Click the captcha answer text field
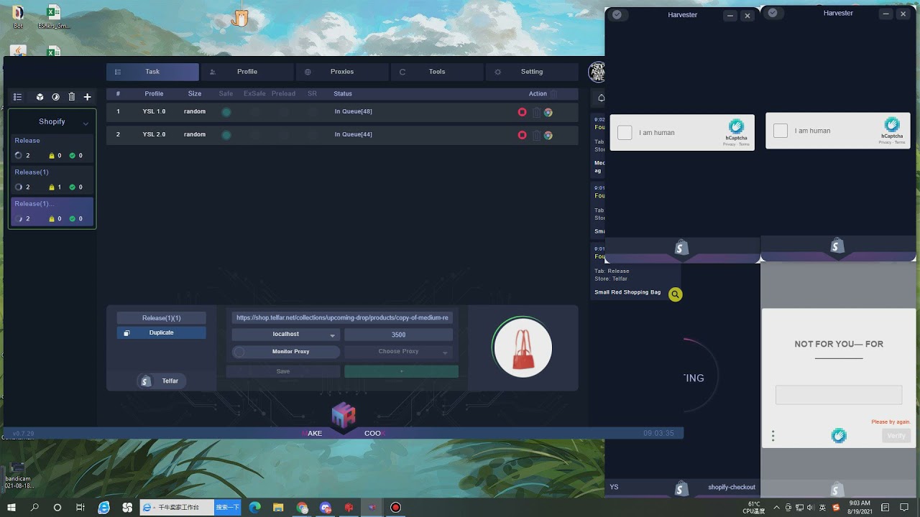 click(839, 395)
